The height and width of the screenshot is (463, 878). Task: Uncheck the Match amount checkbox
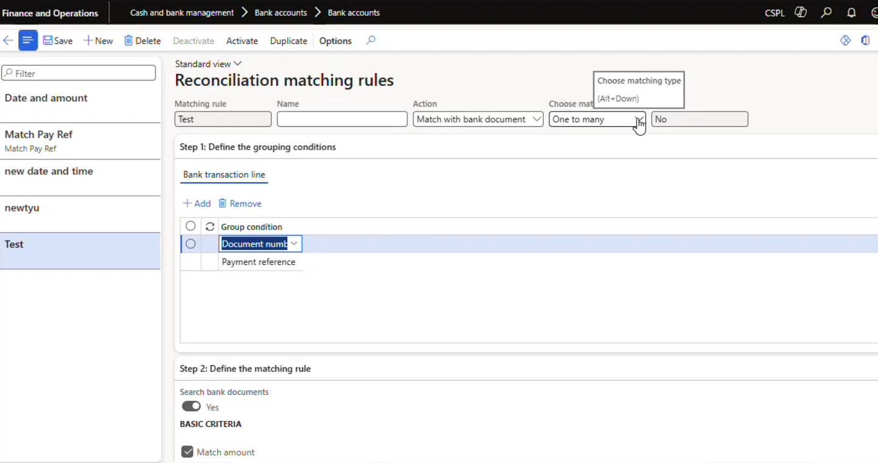click(187, 452)
